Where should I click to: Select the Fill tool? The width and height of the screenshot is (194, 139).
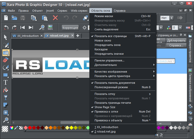click(x=5, y=90)
